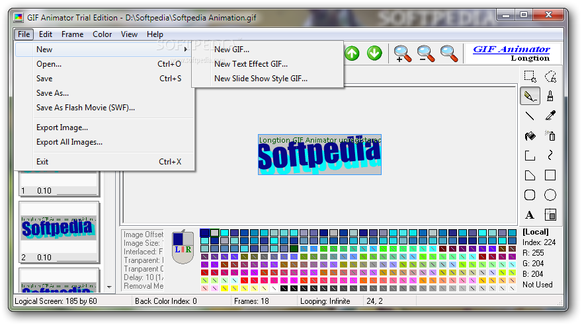Select the Spray Can airbrush tool
582x325 pixels.
(550, 136)
